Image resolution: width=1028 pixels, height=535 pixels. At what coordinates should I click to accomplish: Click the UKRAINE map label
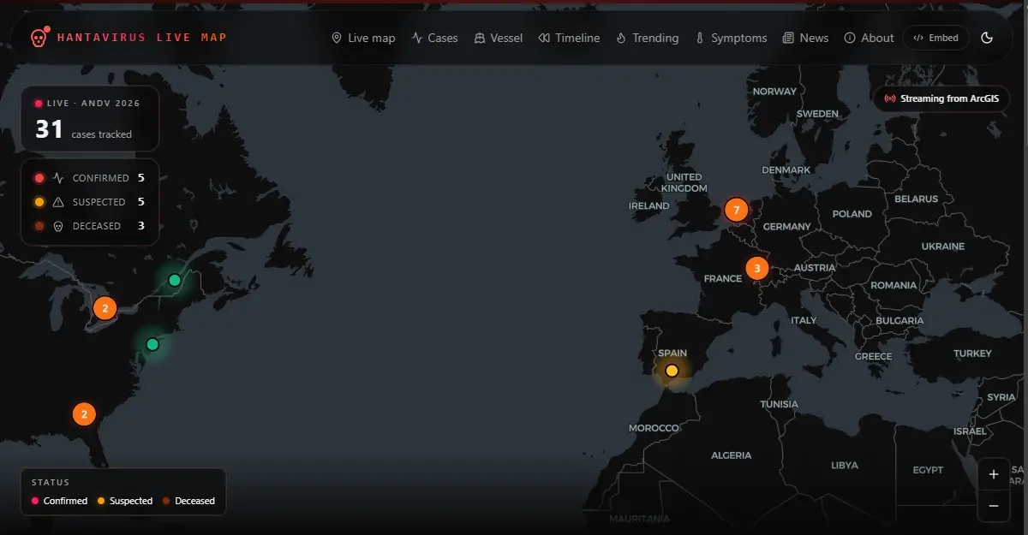coord(942,247)
